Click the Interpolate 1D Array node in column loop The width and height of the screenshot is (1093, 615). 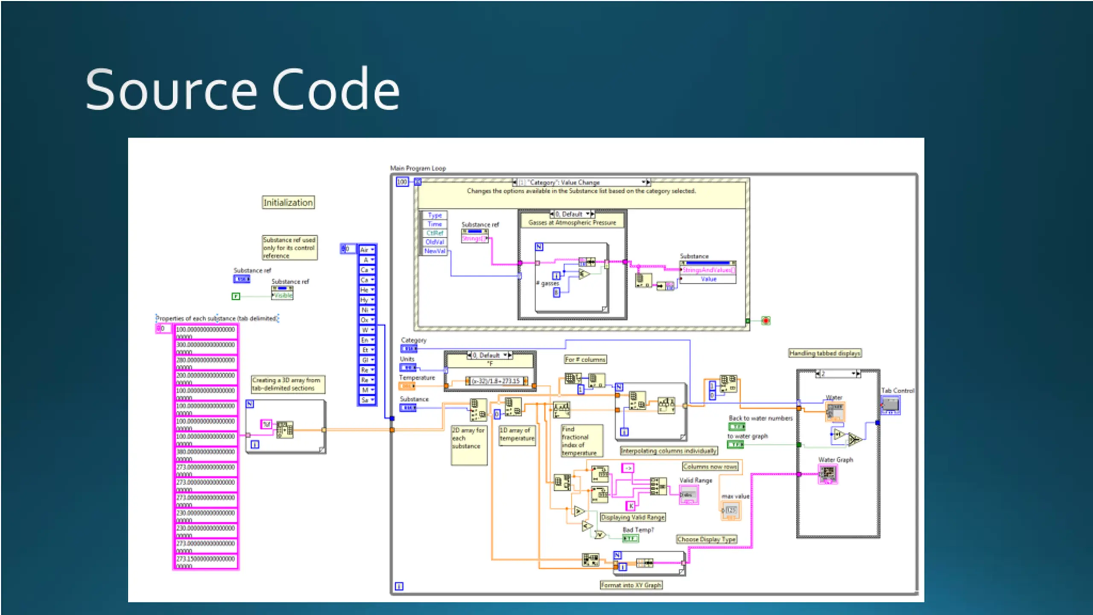(x=666, y=405)
